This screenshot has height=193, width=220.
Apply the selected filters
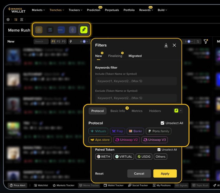[x=165, y=174]
